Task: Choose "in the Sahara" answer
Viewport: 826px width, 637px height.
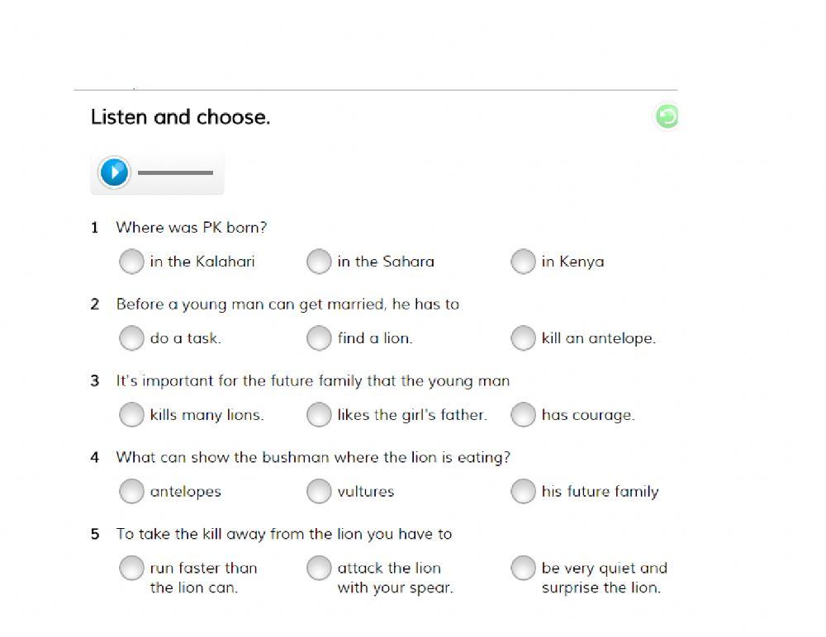Action: (319, 262)
